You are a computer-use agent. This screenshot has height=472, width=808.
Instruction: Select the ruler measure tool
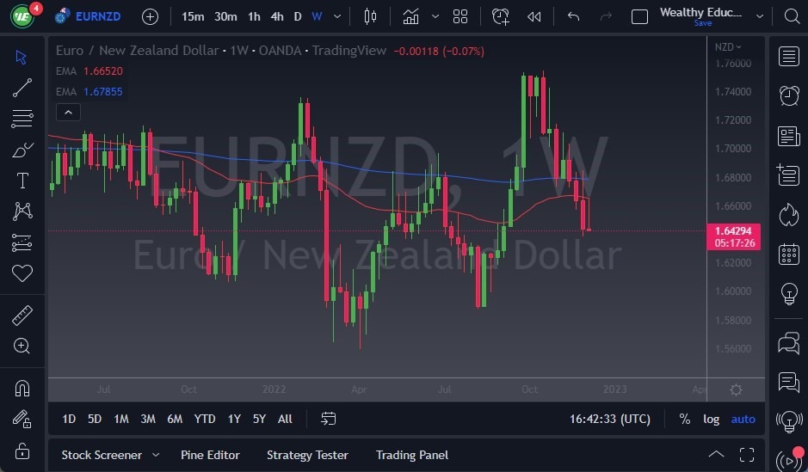click(x=22, y=316)
